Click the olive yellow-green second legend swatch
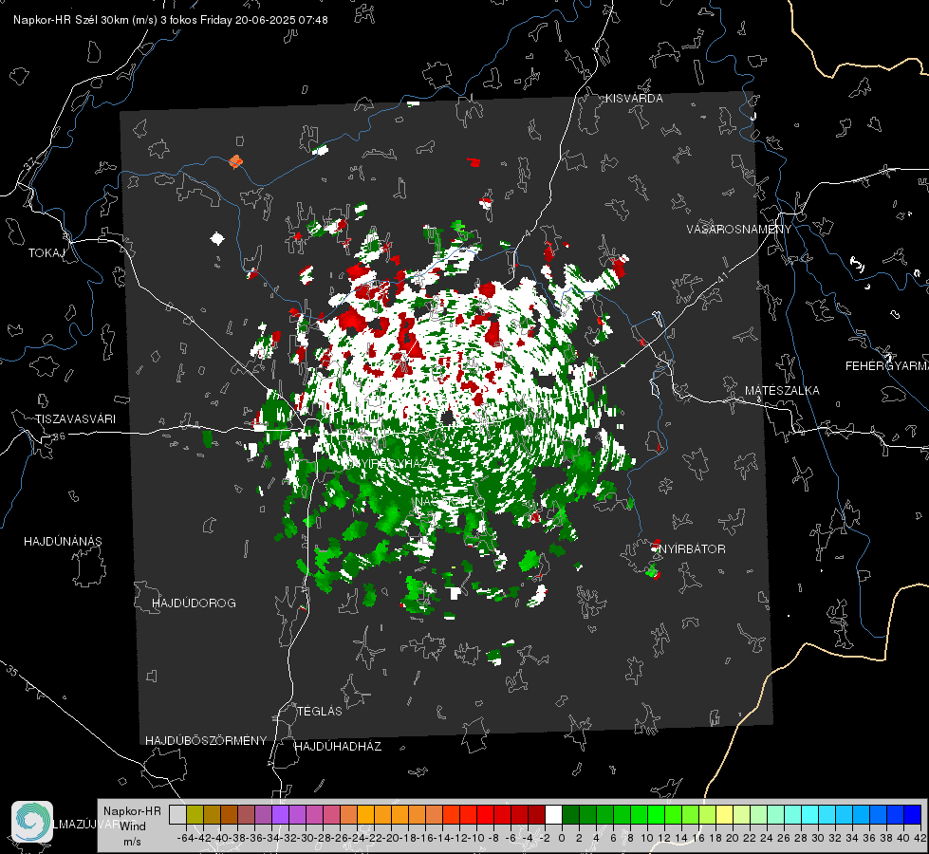Viewport: 929px width, 854px height. pyautogui.click(x=195, y=814)
